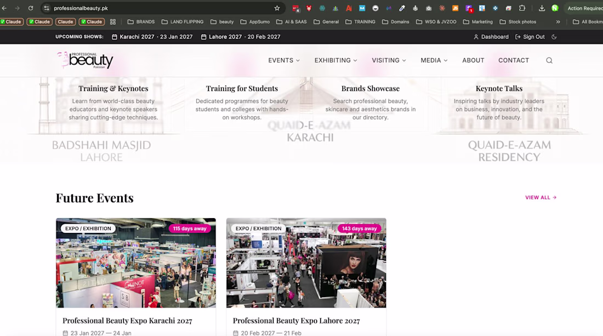The width and height of the screenshot is (603, 336).
Task: Open the website search magnifier icon
Action: tap(549, 60)
